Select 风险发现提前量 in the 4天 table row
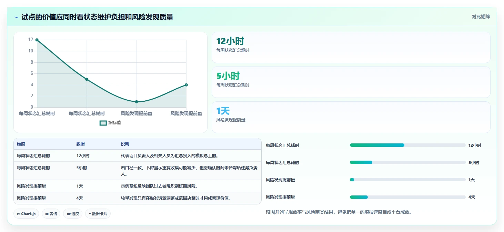This screenshot has height=232, width=504. click(31, 198)
